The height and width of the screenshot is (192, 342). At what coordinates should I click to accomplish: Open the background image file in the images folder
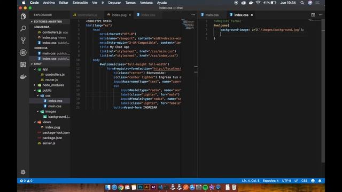tap(59, 117)
